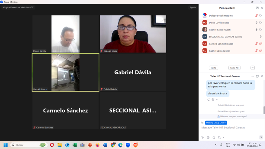
Task: Open emoji picker in chat composer
Action: click(208, 137)
